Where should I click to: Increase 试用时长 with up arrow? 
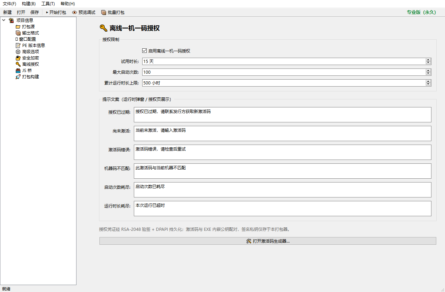pyautogui.click(x=428, y=60)
